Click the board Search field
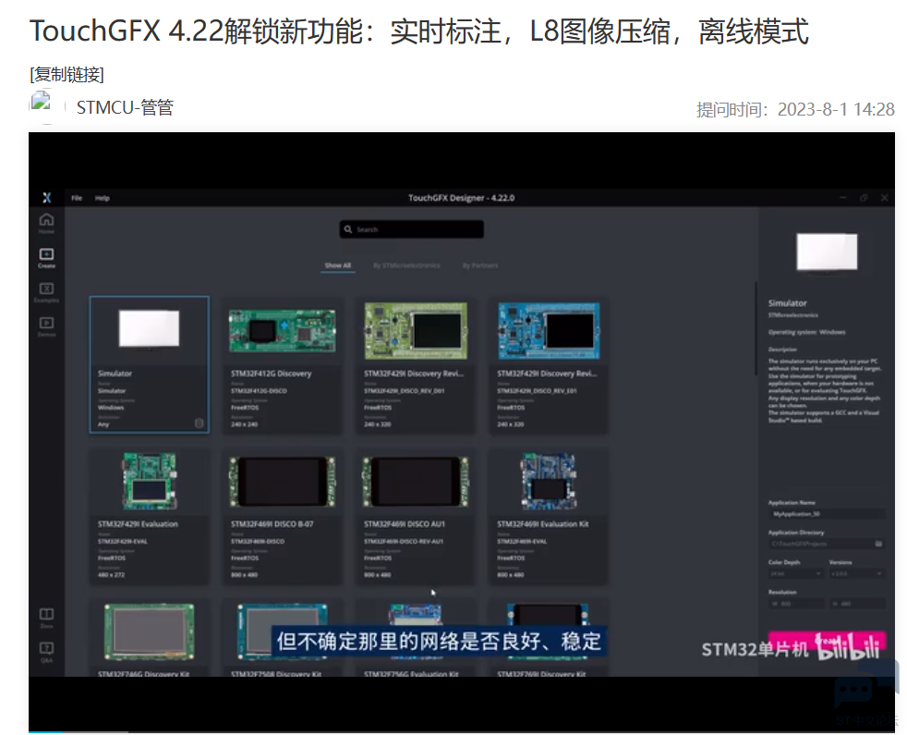Image resolution: width=907 pixels, height=735 pixels. 412,229
